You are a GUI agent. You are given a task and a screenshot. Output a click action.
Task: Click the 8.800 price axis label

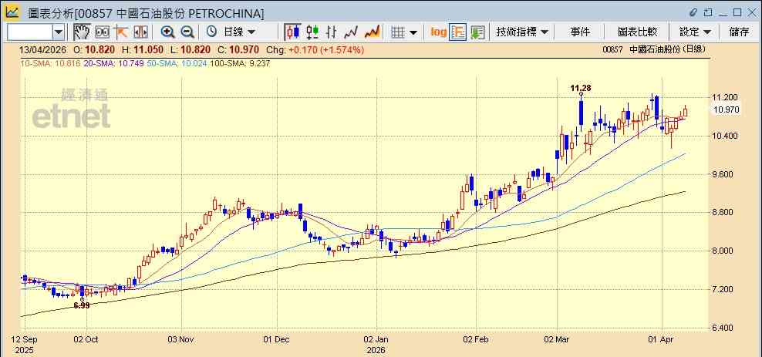click(723, 212)
